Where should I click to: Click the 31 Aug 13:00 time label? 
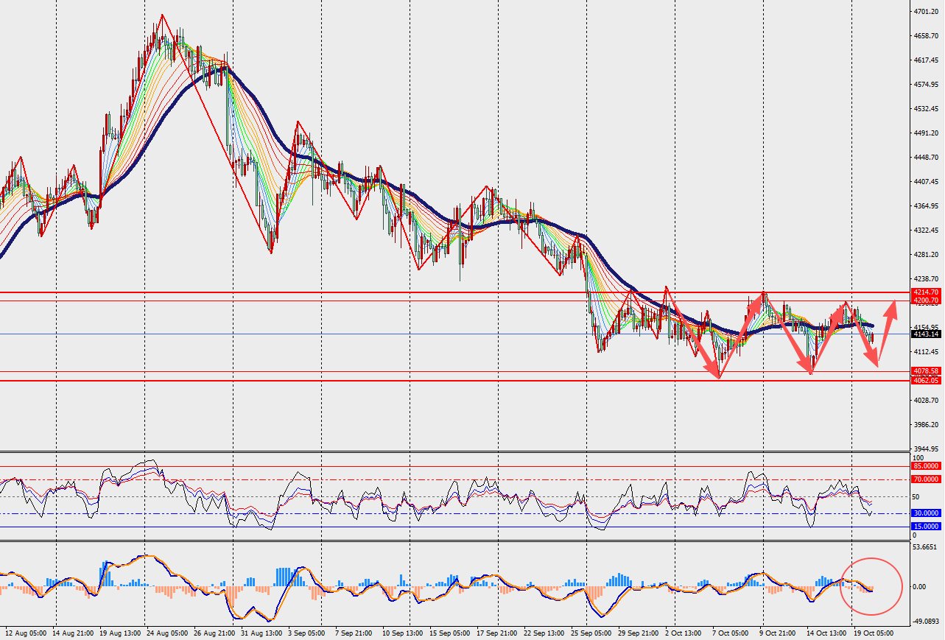pyautogui.click(x=263, y=633)
